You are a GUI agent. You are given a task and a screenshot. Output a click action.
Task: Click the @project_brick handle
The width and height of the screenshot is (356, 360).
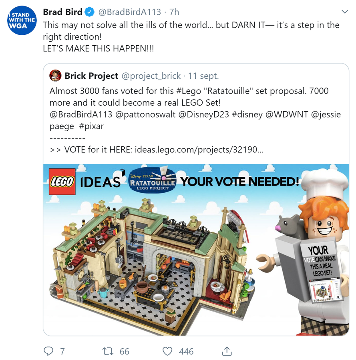[x=151, y=76]
